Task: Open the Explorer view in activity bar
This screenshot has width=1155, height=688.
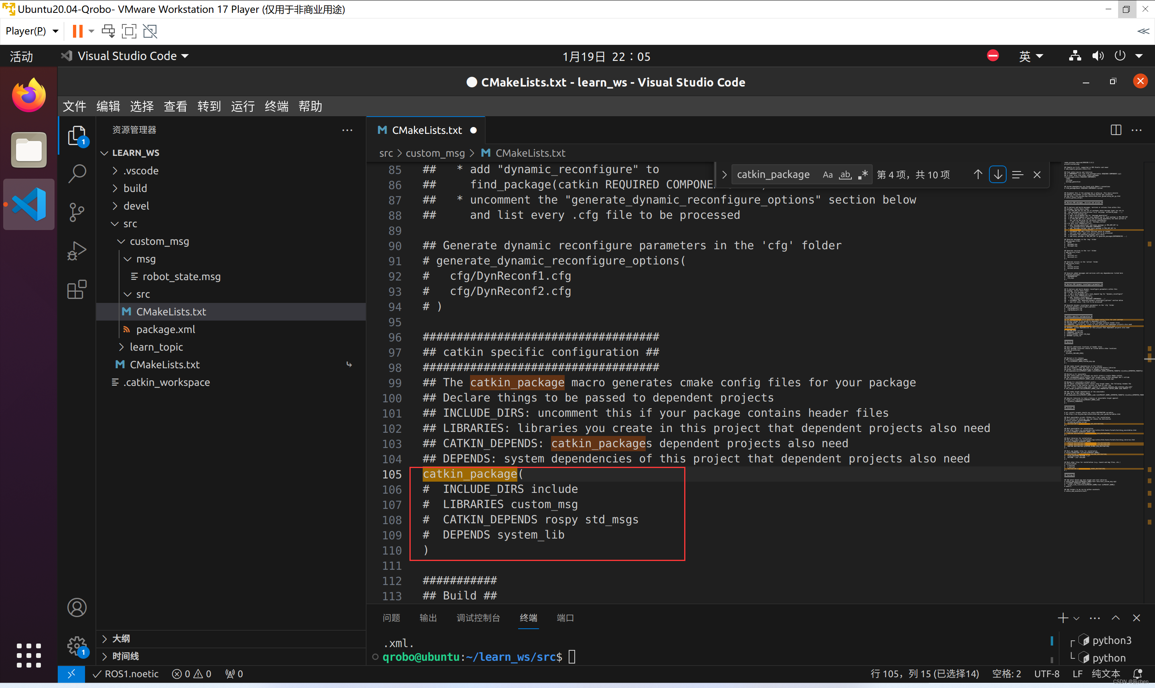Action: point(77,136)
